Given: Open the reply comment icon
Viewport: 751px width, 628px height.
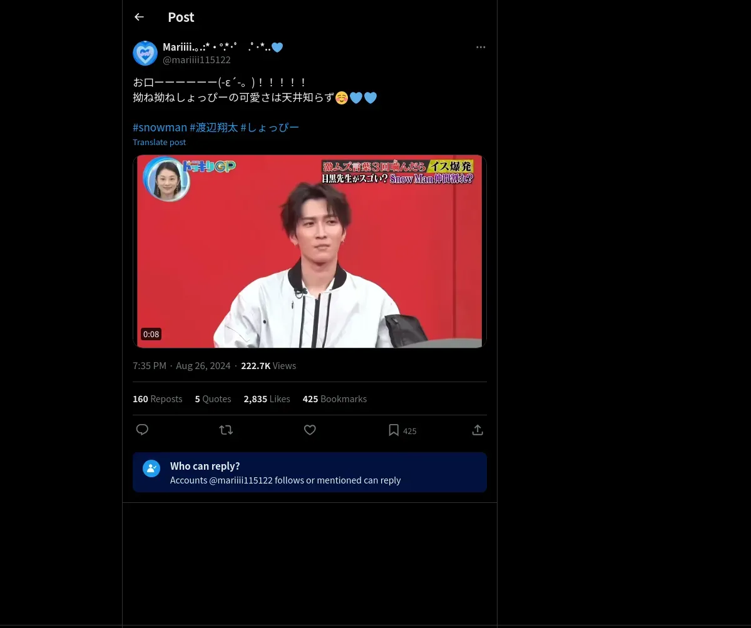Looking at the screenshot, I should [142, 430].
